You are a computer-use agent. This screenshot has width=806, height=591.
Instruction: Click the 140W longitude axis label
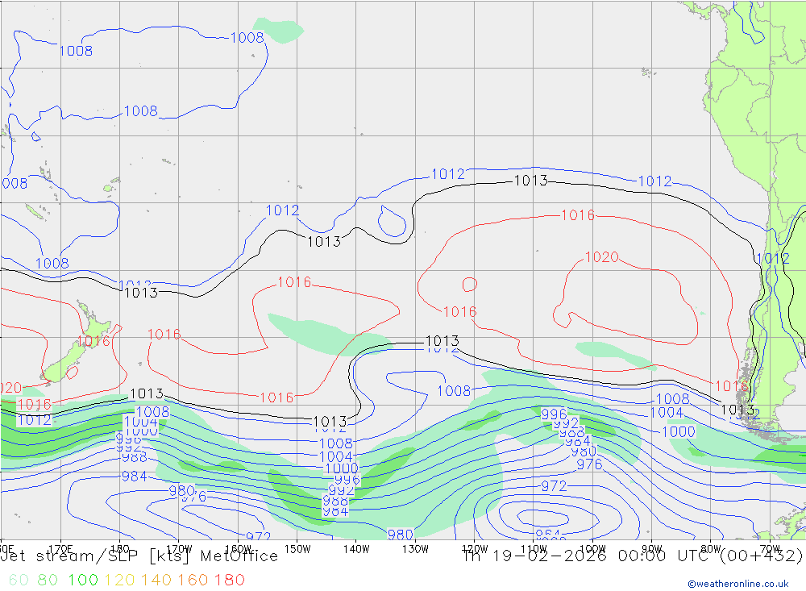pos(356,549)
